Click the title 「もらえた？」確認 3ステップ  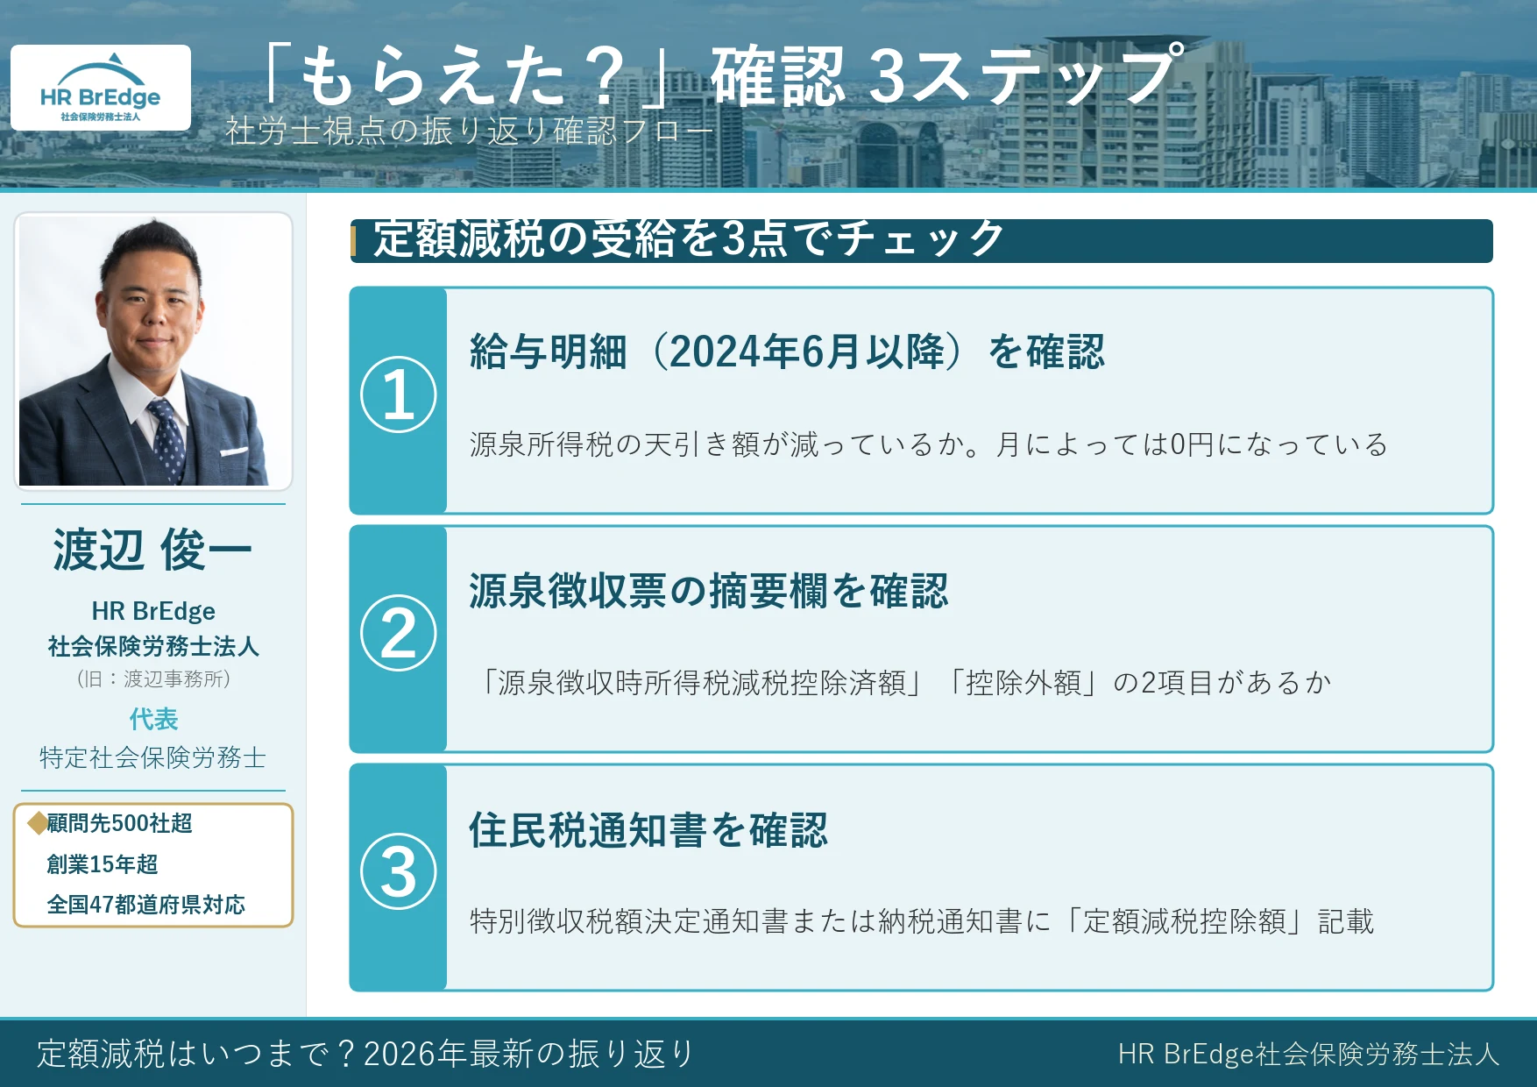725,76
